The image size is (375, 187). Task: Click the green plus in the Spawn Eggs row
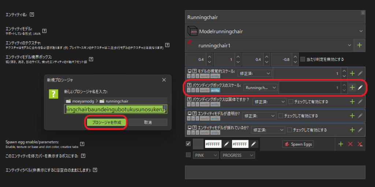[341, 144]
